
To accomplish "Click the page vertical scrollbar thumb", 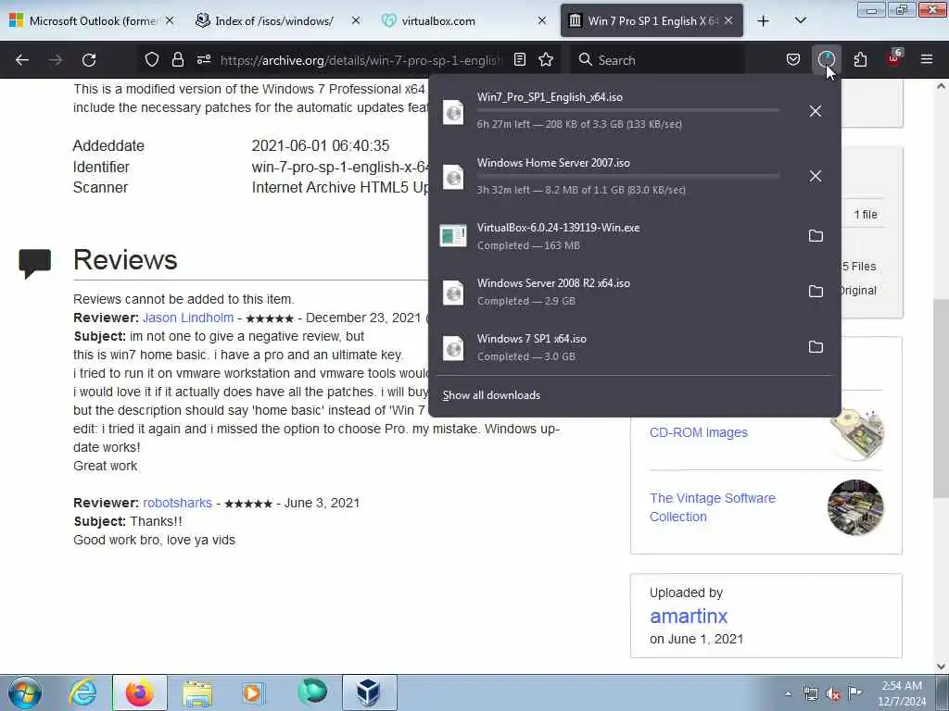I will coord(941,397).
